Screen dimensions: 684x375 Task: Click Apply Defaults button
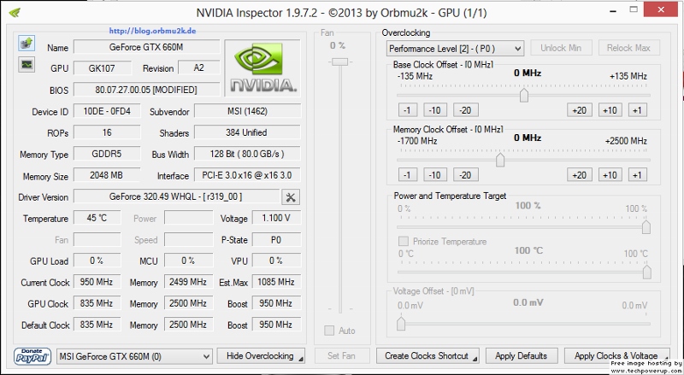point(522,356)
